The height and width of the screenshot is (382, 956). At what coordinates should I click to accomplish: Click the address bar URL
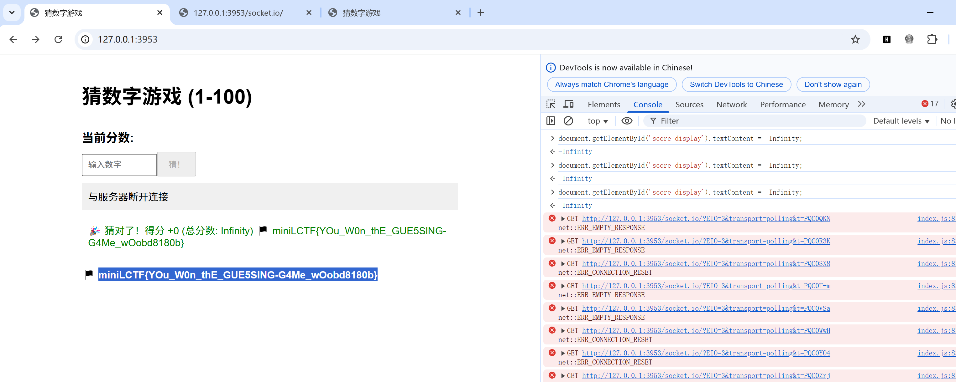128,39
